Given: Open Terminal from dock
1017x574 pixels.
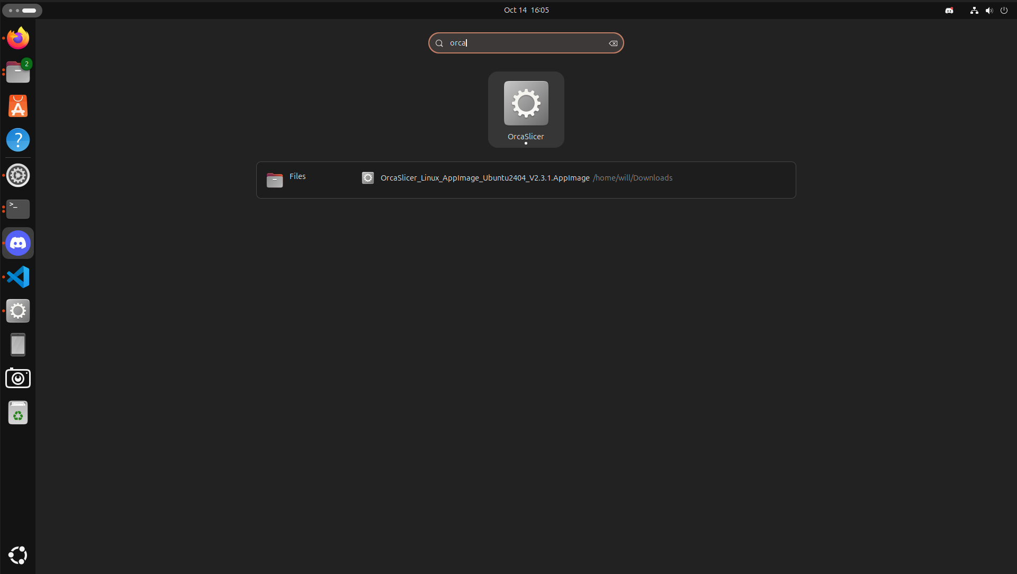Looking at the screenshot, I should pyautogui.click(x=18, y=209).
